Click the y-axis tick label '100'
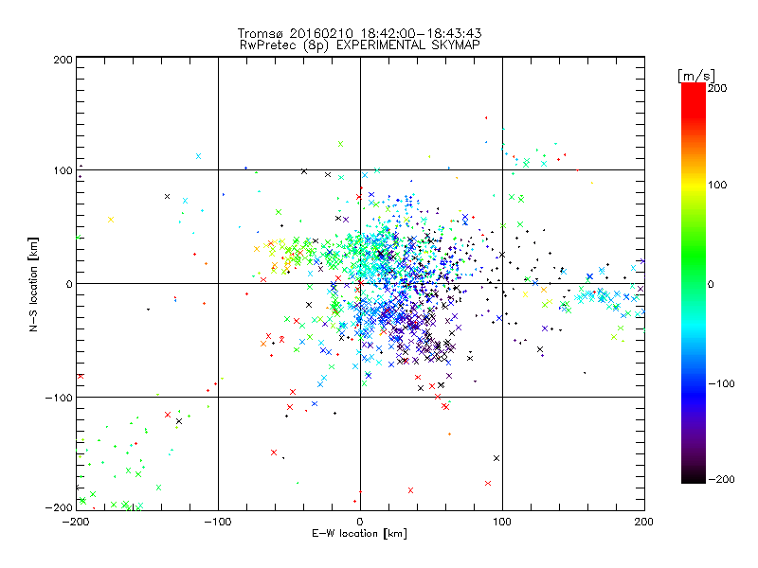This screenshot has width=758, height=568. pyautogui.click(x=63, y=170)
